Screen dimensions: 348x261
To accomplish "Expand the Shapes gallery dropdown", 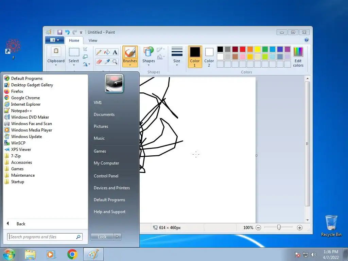I will [x=149, y=65].
